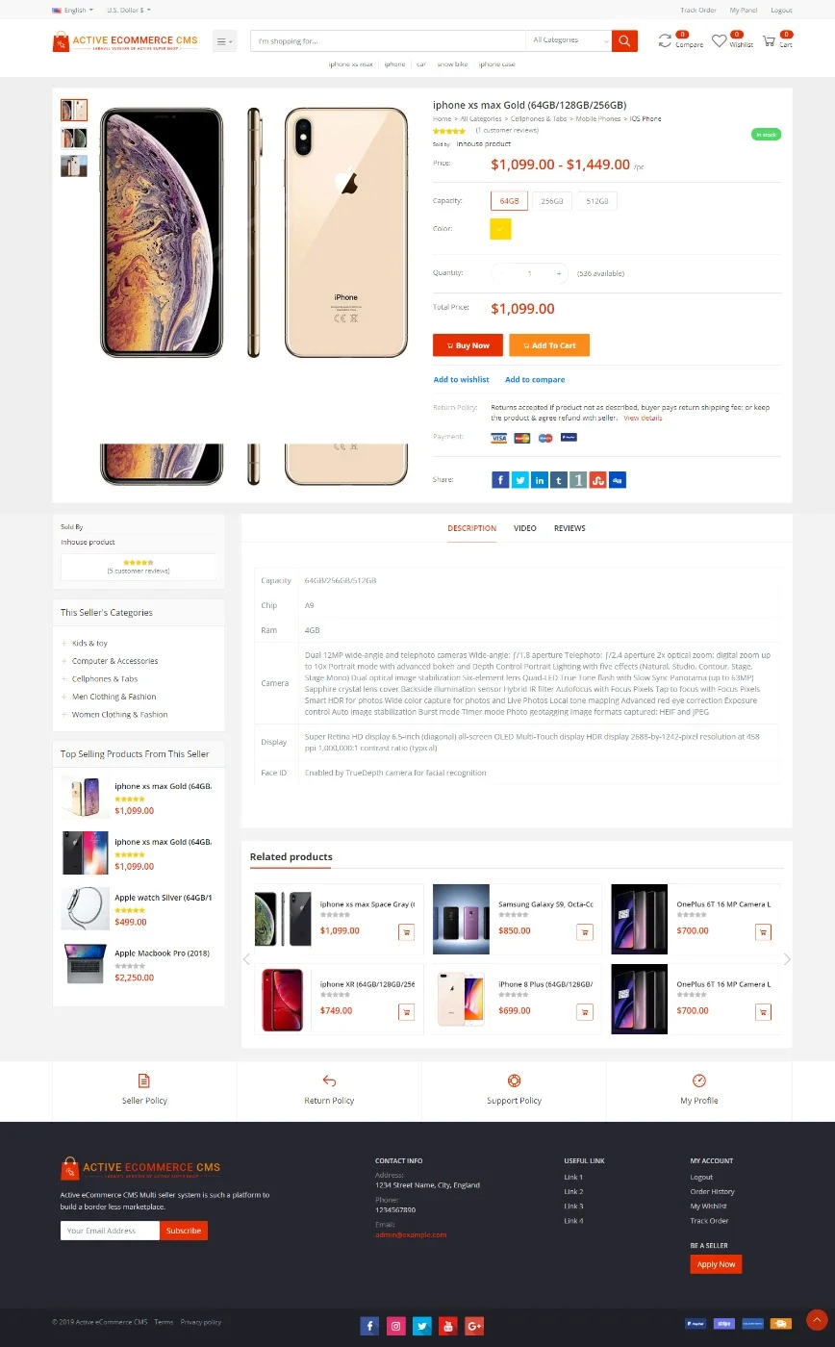Select the 512GB capacity option

(x=597, y=201)
